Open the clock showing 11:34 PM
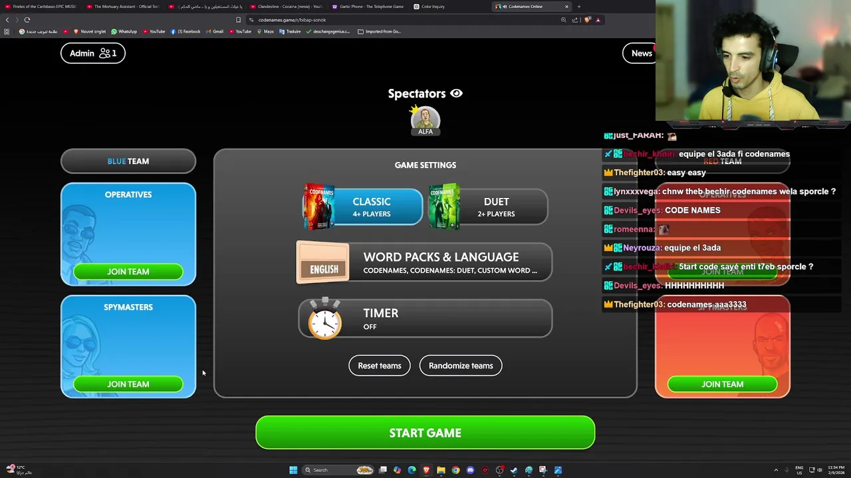The image size is (851, 478). click(836, 470)
